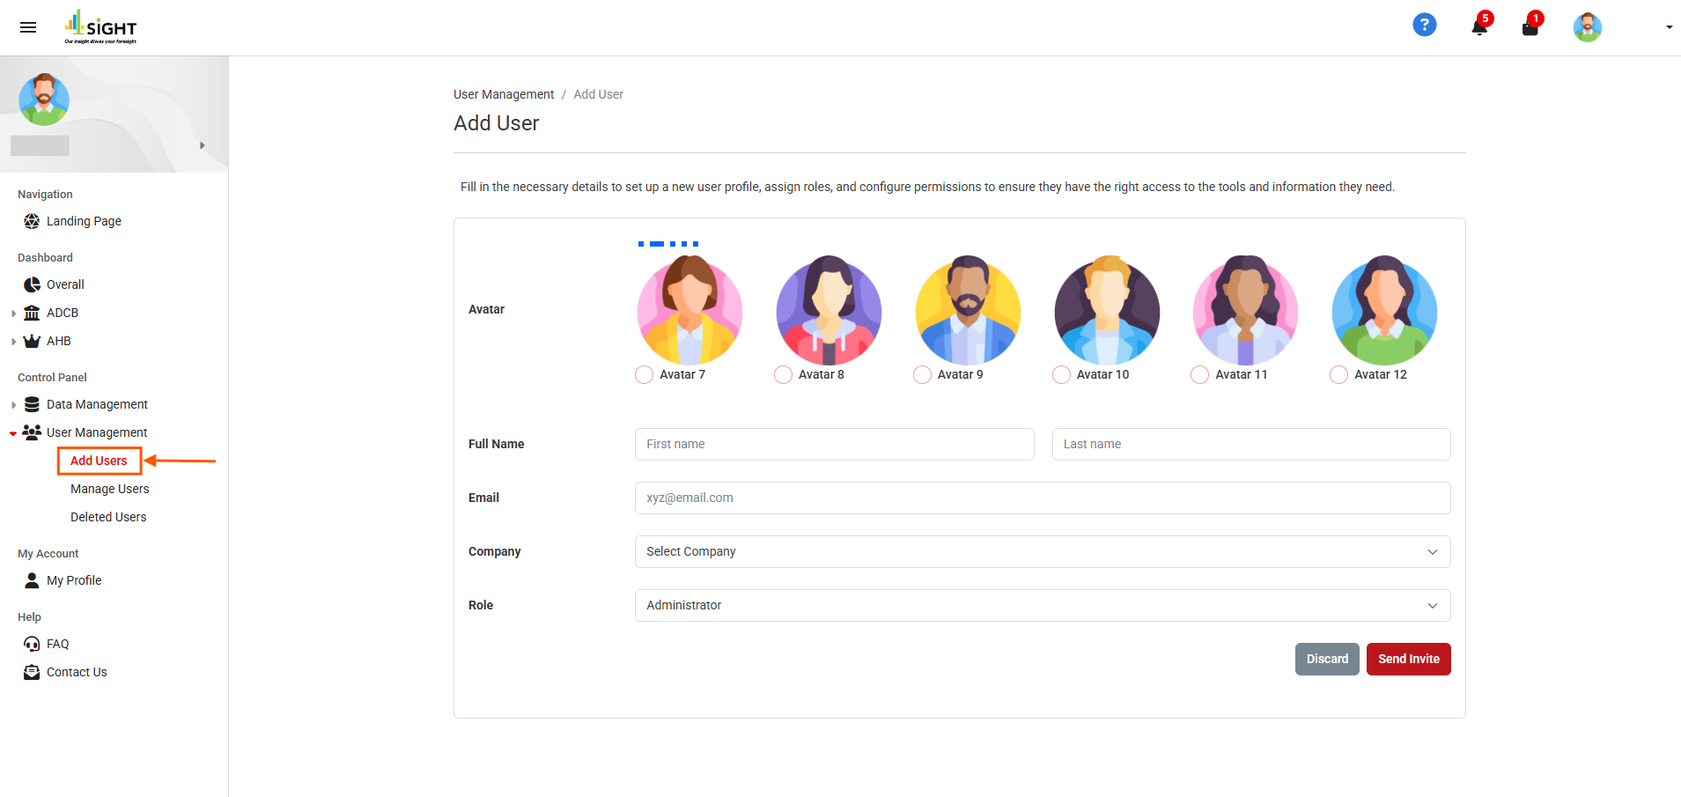
Task: Open the hamburger menu in header
Action: click(x=28, y=27)
